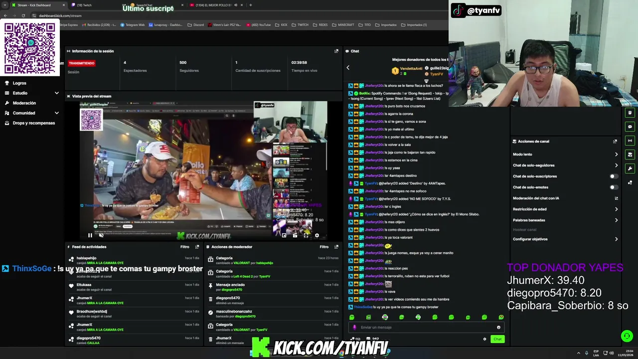Image resolution: width=638 pixels, height=359 pixels.
Task: Open the Discord bookmark
Action: [196, 24]
